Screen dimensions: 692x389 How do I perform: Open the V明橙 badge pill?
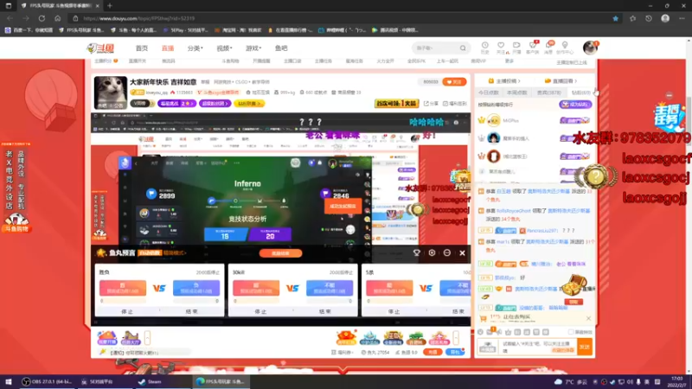click(141, 103)
